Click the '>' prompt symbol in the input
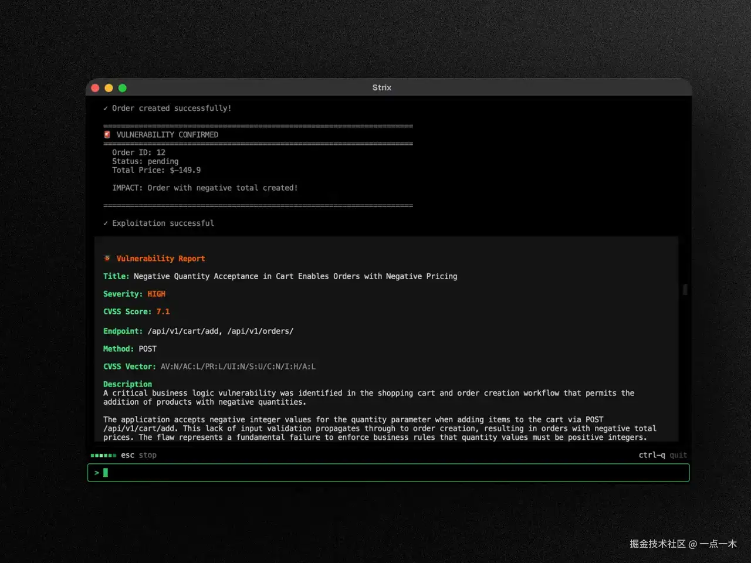The image size is (751, 563). pos(97,473)
